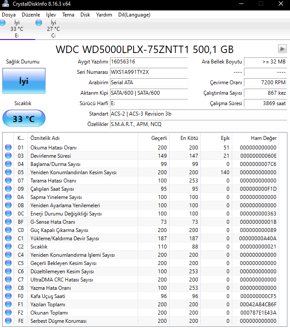Image resolution: width=290 pixels, height=328 pixels.
Task: Click status orb for Okunan Toplamı
Action: [8, 313]
